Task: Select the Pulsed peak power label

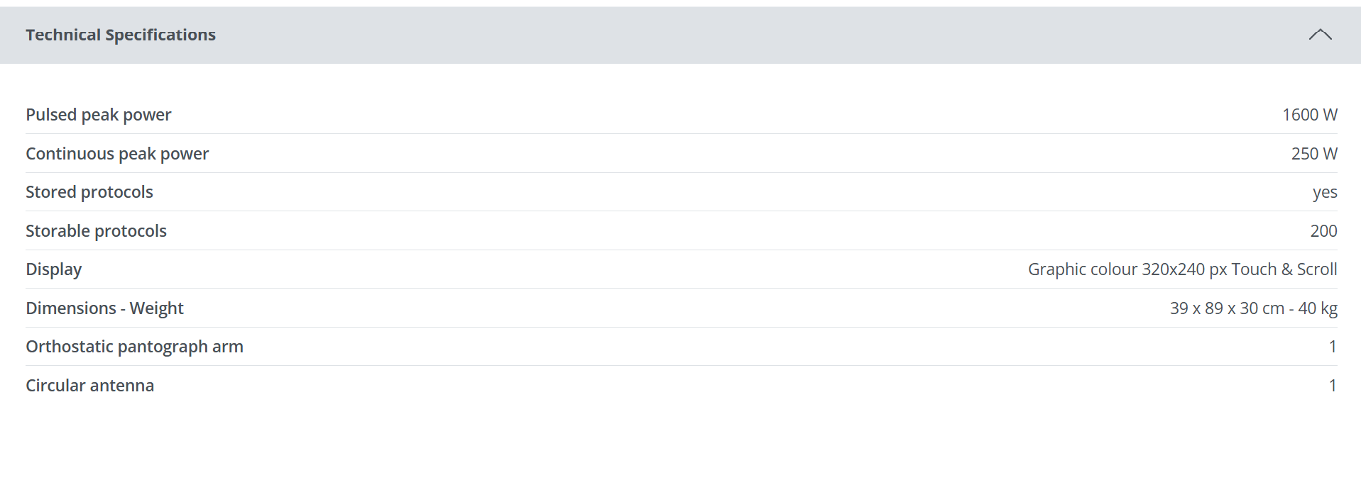Action: [x=99, y=115]
